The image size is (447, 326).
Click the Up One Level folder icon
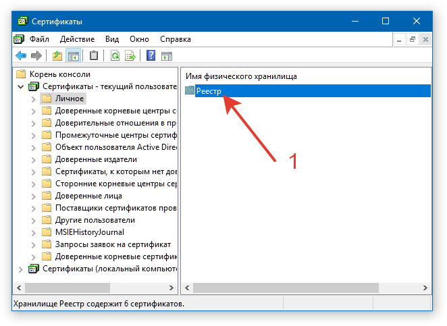point(57,55)
